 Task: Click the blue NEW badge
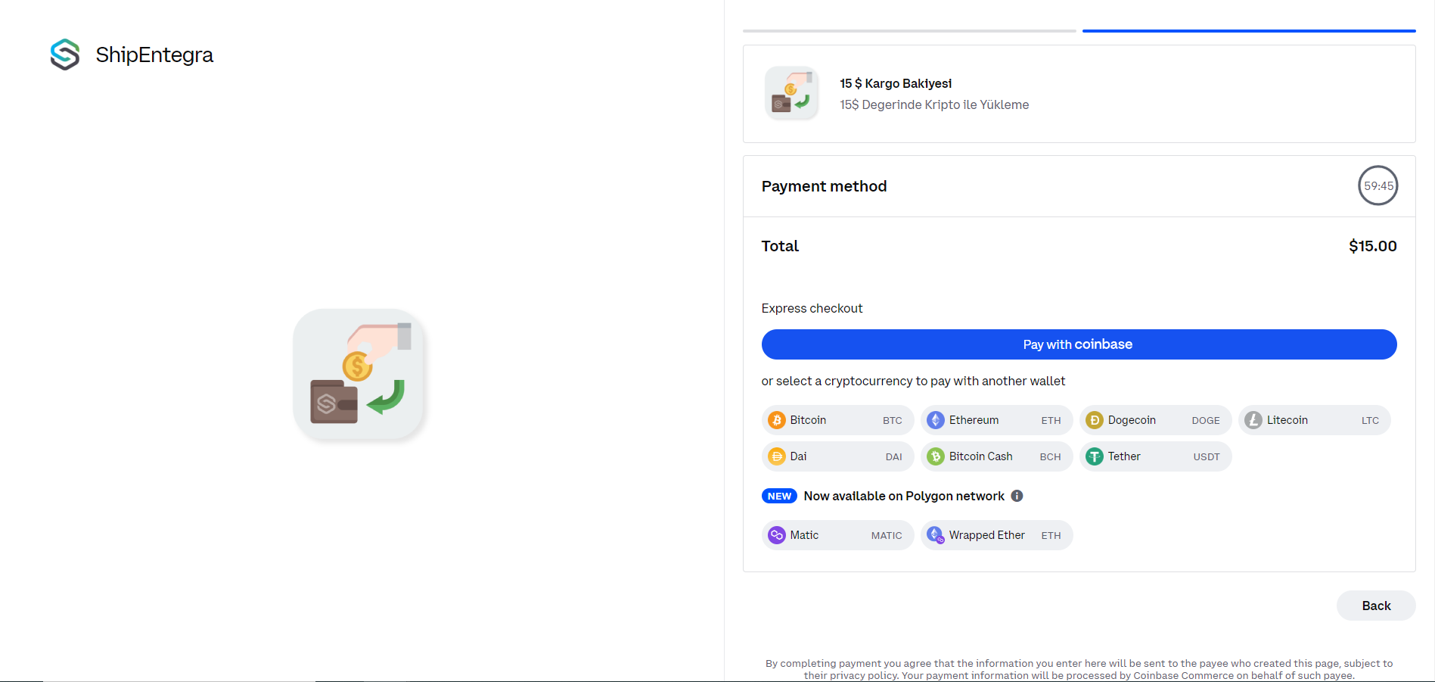click(779, 496)
